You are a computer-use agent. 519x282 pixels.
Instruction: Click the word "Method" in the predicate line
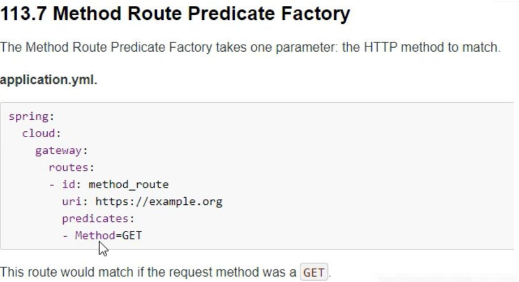[95, 236]
